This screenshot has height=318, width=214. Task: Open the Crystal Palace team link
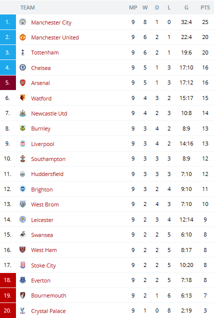click(48, 311)
